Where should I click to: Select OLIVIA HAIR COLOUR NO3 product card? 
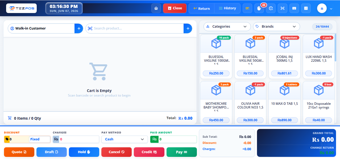point(250,103)
